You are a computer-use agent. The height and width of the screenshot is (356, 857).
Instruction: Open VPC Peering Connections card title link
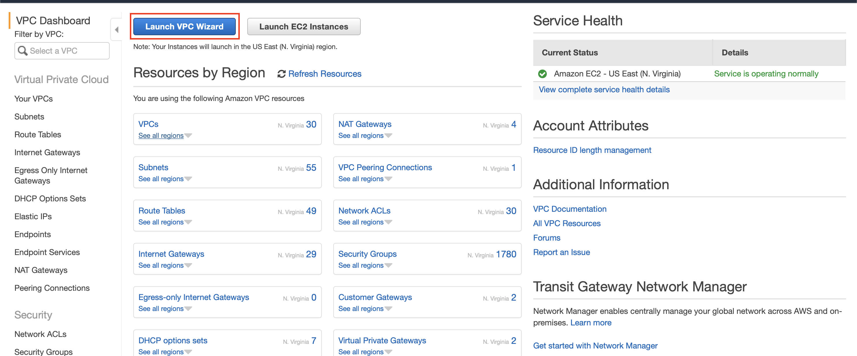tap(385, 167)
